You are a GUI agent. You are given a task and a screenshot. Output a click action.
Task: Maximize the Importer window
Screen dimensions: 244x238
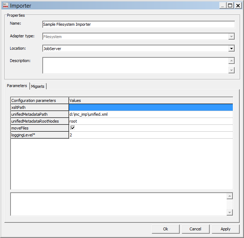tap(230, 5)
